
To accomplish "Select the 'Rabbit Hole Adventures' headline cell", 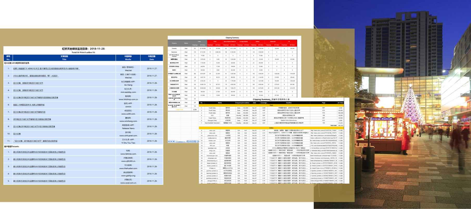I will [289, 120].
